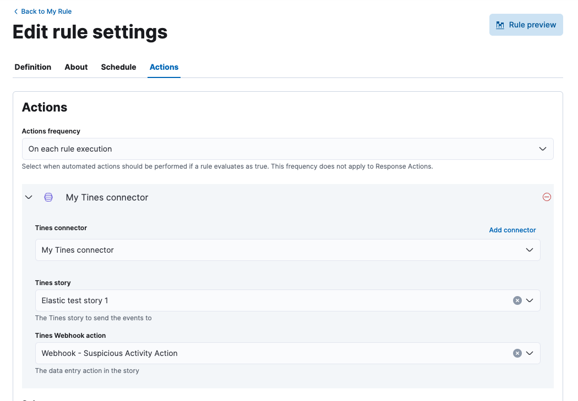Clear the Tines story selection

coord(517,300)
